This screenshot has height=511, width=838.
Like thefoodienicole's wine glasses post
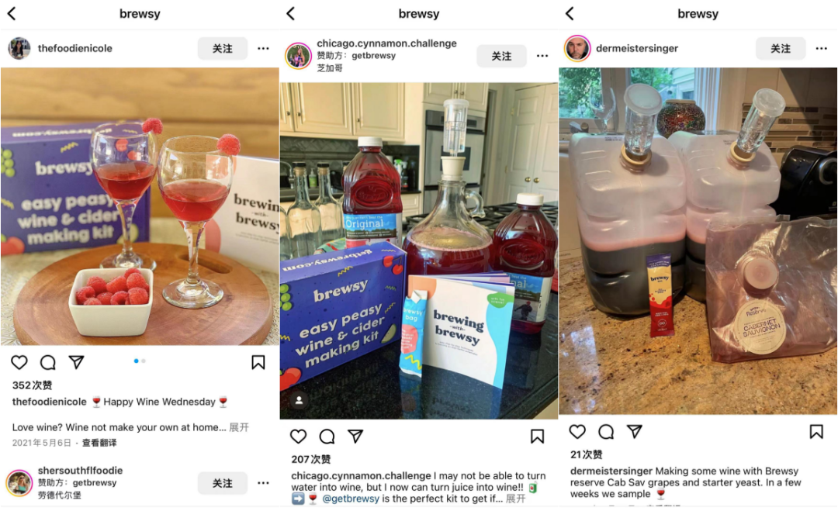19,363
